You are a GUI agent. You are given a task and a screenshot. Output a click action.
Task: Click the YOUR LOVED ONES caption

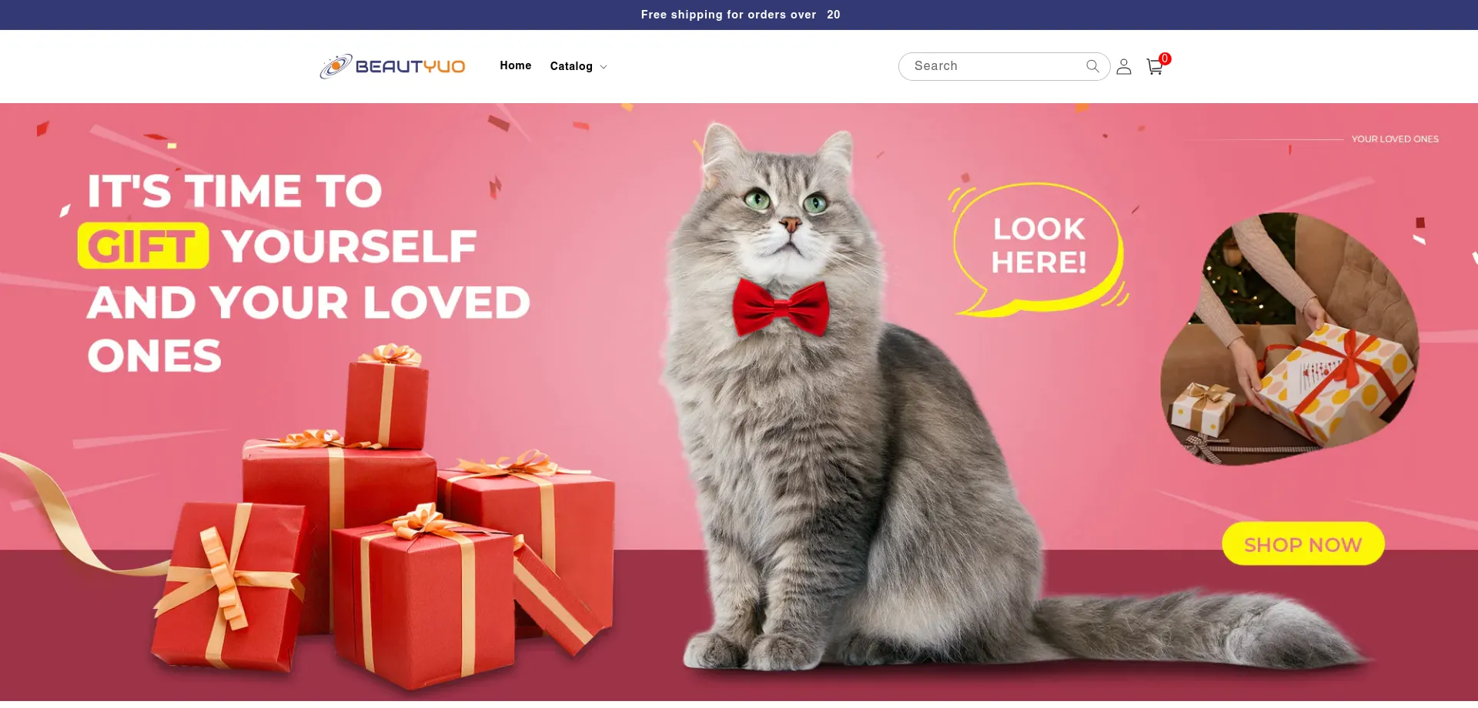click(x=1395, y=139)
